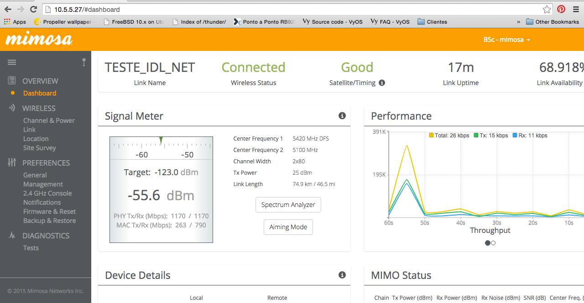Open Device Details info icon
This screenshot has height=303, width=584.
(x=342, y=275)
